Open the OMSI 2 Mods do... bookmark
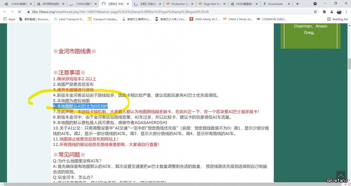The height and width of the screenshot is (186, 351). click(x=238, y=19)
